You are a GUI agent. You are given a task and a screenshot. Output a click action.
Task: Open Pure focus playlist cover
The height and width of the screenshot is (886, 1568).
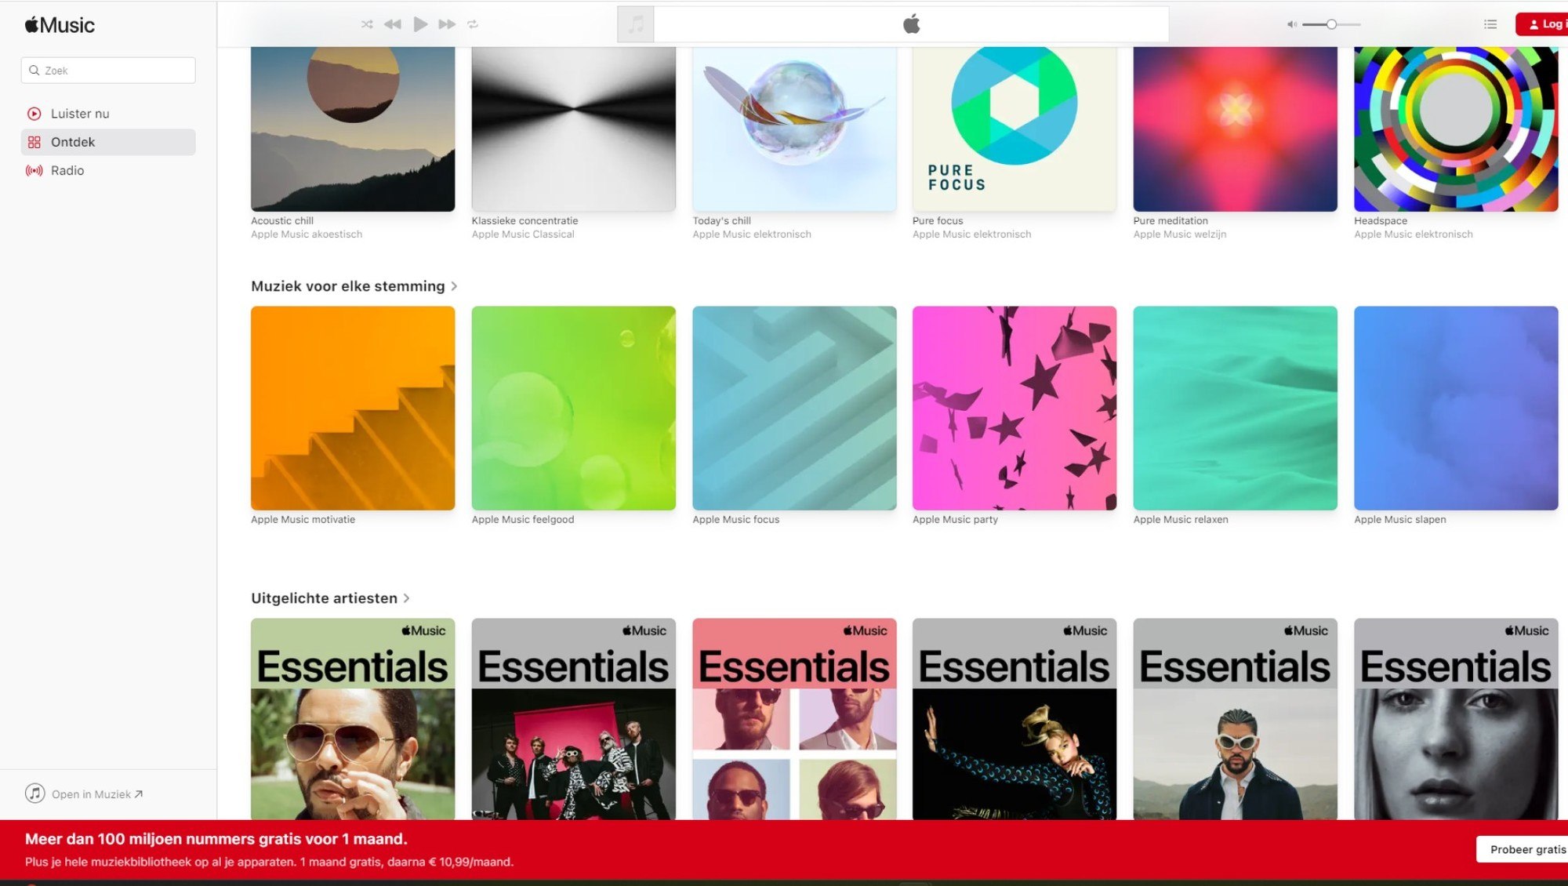pos(1014,129)
